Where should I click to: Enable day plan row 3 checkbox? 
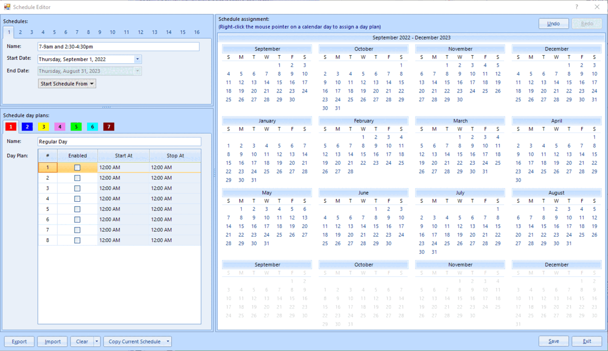[77, 188]
